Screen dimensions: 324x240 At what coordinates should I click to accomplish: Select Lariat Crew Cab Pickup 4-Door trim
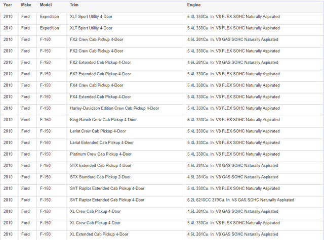click(x=98, y=131)
